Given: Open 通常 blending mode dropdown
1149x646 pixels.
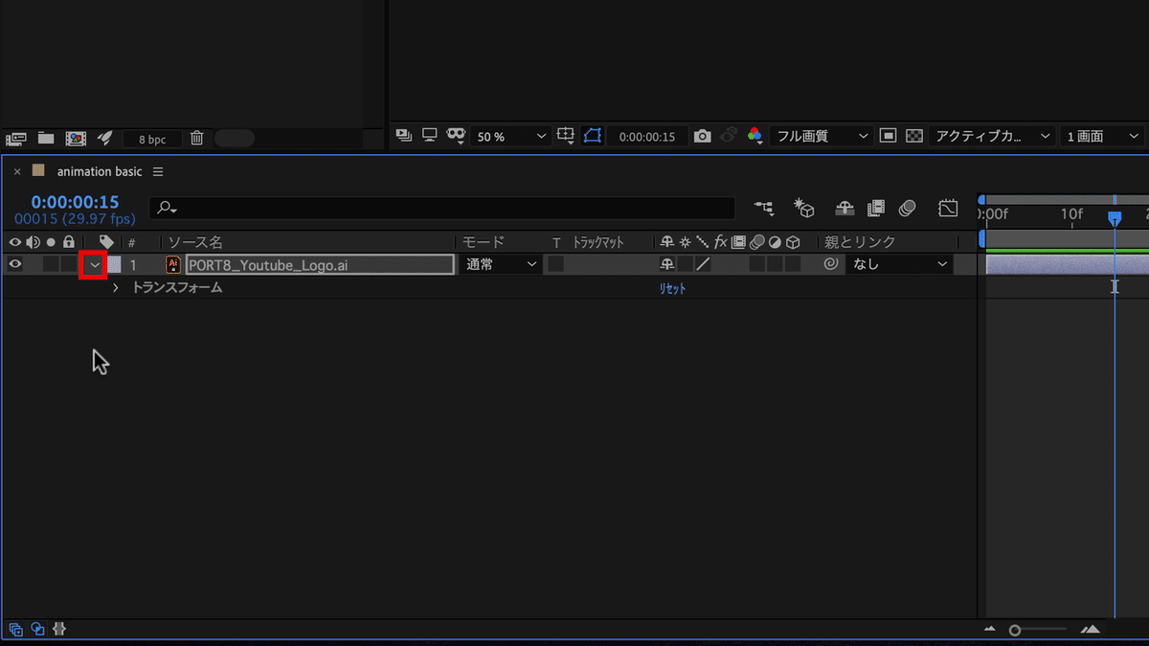Looking at the screenshot, I should 501,264.
